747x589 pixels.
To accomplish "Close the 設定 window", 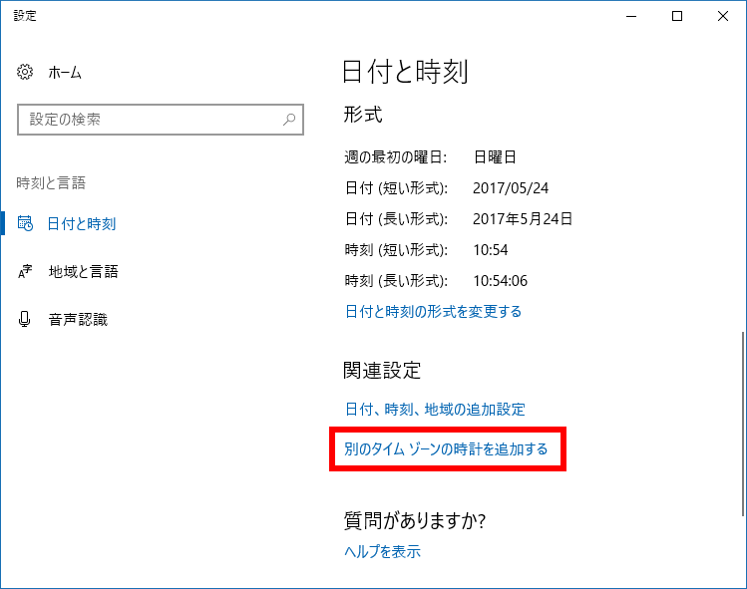I will point(723,16).
